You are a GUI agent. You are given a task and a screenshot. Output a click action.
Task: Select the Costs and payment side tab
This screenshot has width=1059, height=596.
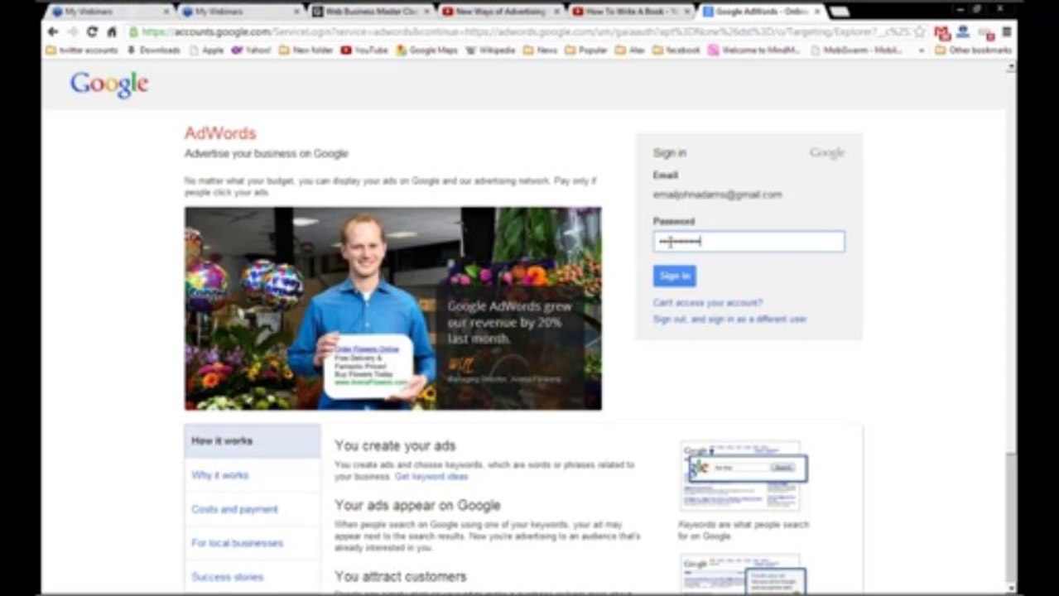pos(253,509)
